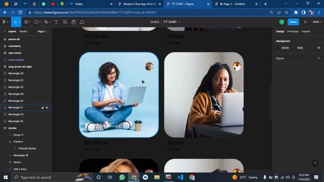The image size is (324, 182).
Task: Select the Hand tool
Action: [x=73, y=22]
